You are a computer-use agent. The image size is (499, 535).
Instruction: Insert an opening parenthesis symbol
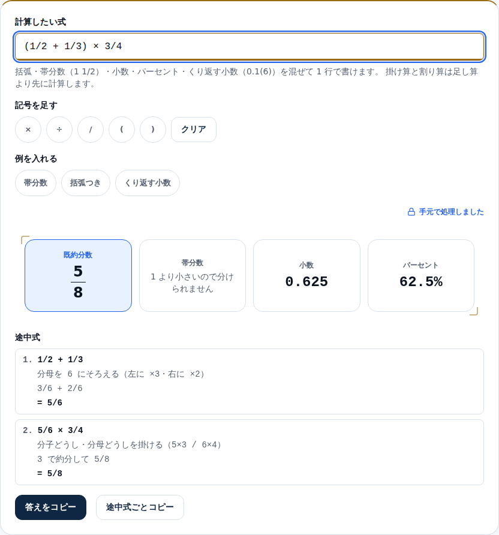[x=122, y=130]
